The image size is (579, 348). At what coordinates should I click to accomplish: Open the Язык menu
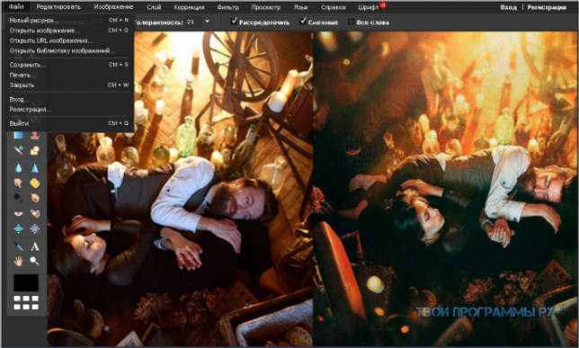(x=300, y=7)
